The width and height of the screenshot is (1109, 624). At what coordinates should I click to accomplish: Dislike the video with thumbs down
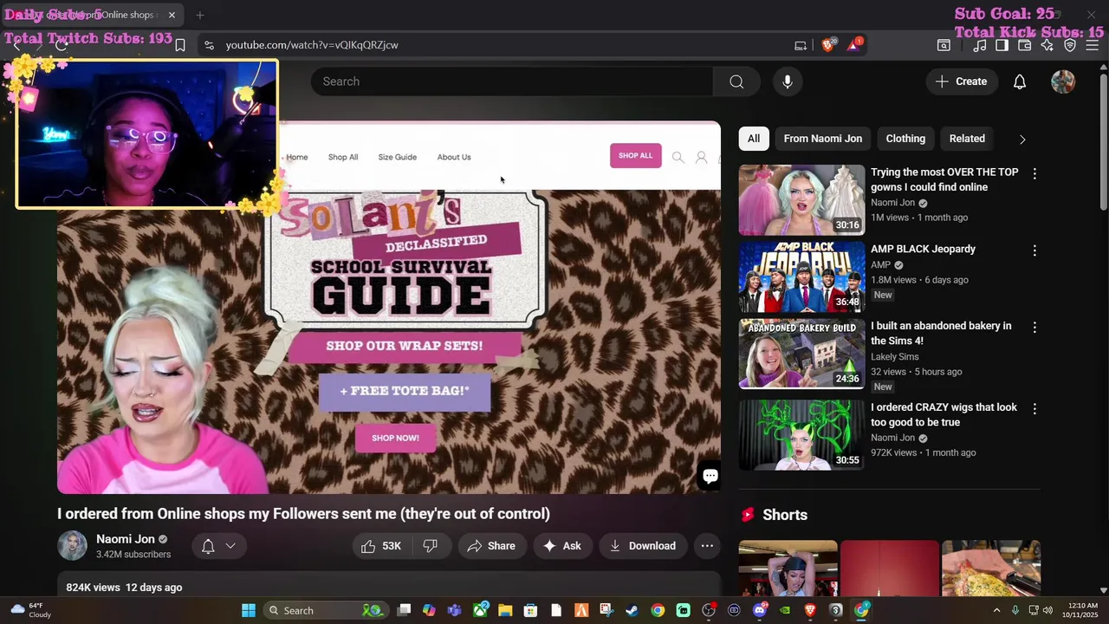click(x=431, y=546)
